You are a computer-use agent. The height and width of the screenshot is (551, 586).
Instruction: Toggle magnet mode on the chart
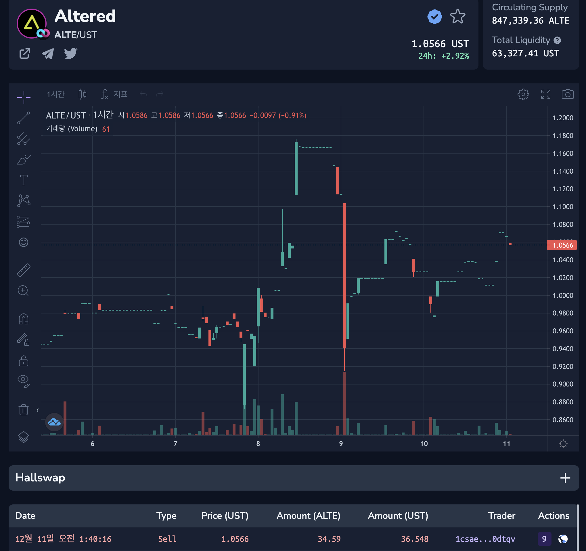24,319
